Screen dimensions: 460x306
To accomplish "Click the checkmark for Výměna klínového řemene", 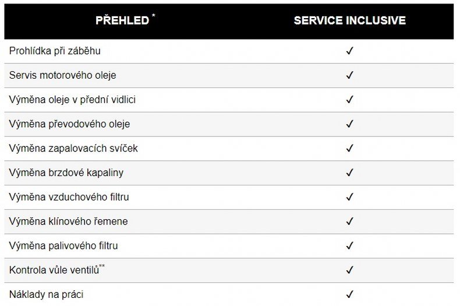I will point(350,221).
